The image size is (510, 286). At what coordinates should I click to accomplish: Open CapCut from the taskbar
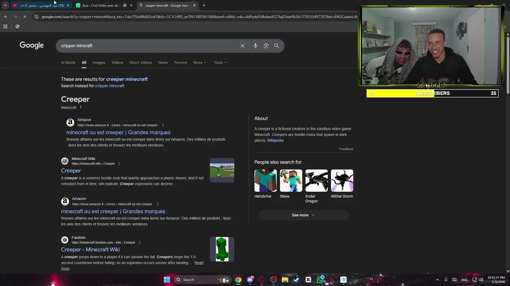[308, 280]
